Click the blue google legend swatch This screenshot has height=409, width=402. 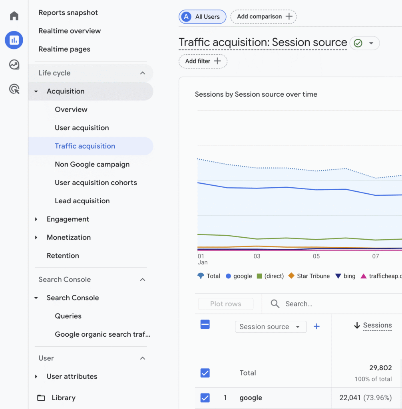229,276
